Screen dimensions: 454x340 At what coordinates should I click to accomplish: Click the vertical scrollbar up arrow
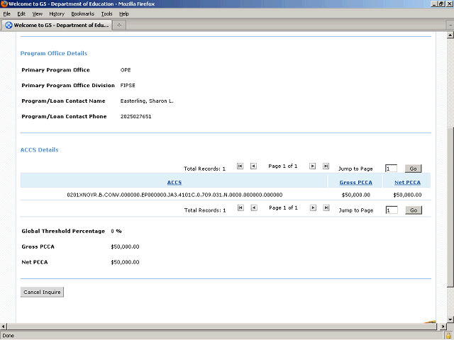pos(450,35)
